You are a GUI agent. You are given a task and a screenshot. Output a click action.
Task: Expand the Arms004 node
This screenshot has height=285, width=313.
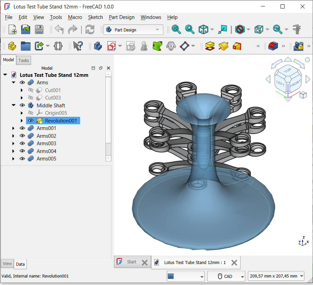(x=14, y=151)
